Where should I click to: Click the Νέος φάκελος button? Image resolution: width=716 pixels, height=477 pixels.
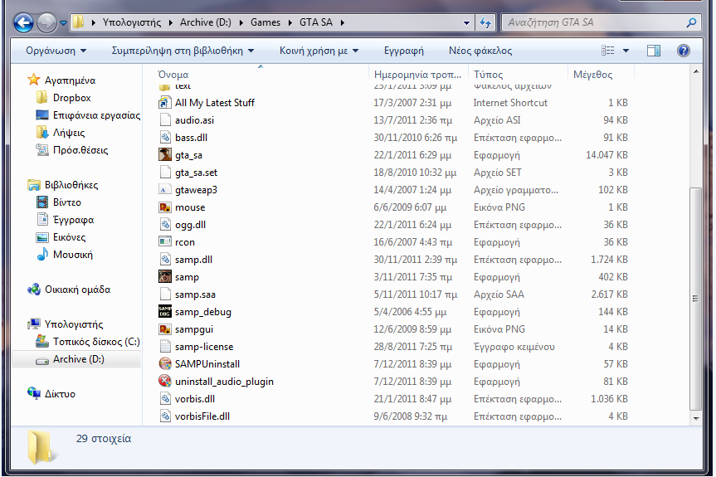tap(480, 51)
